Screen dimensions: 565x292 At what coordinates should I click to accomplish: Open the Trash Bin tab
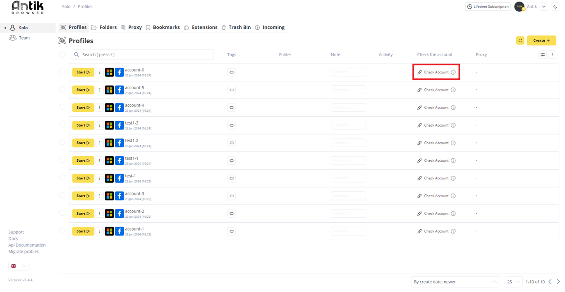pyautogui.click(x=236, y=27)
